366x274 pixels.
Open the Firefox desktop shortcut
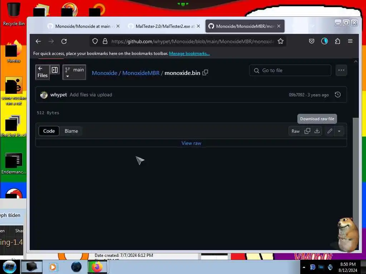[x=14, y=52]
